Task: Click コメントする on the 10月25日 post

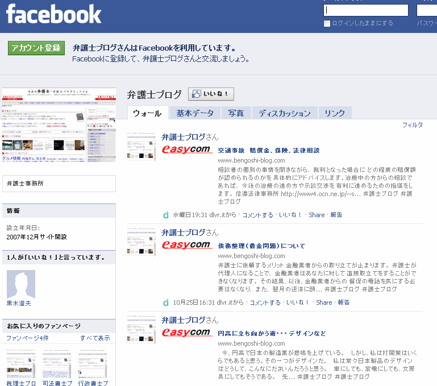Action: tap(265, 302)
